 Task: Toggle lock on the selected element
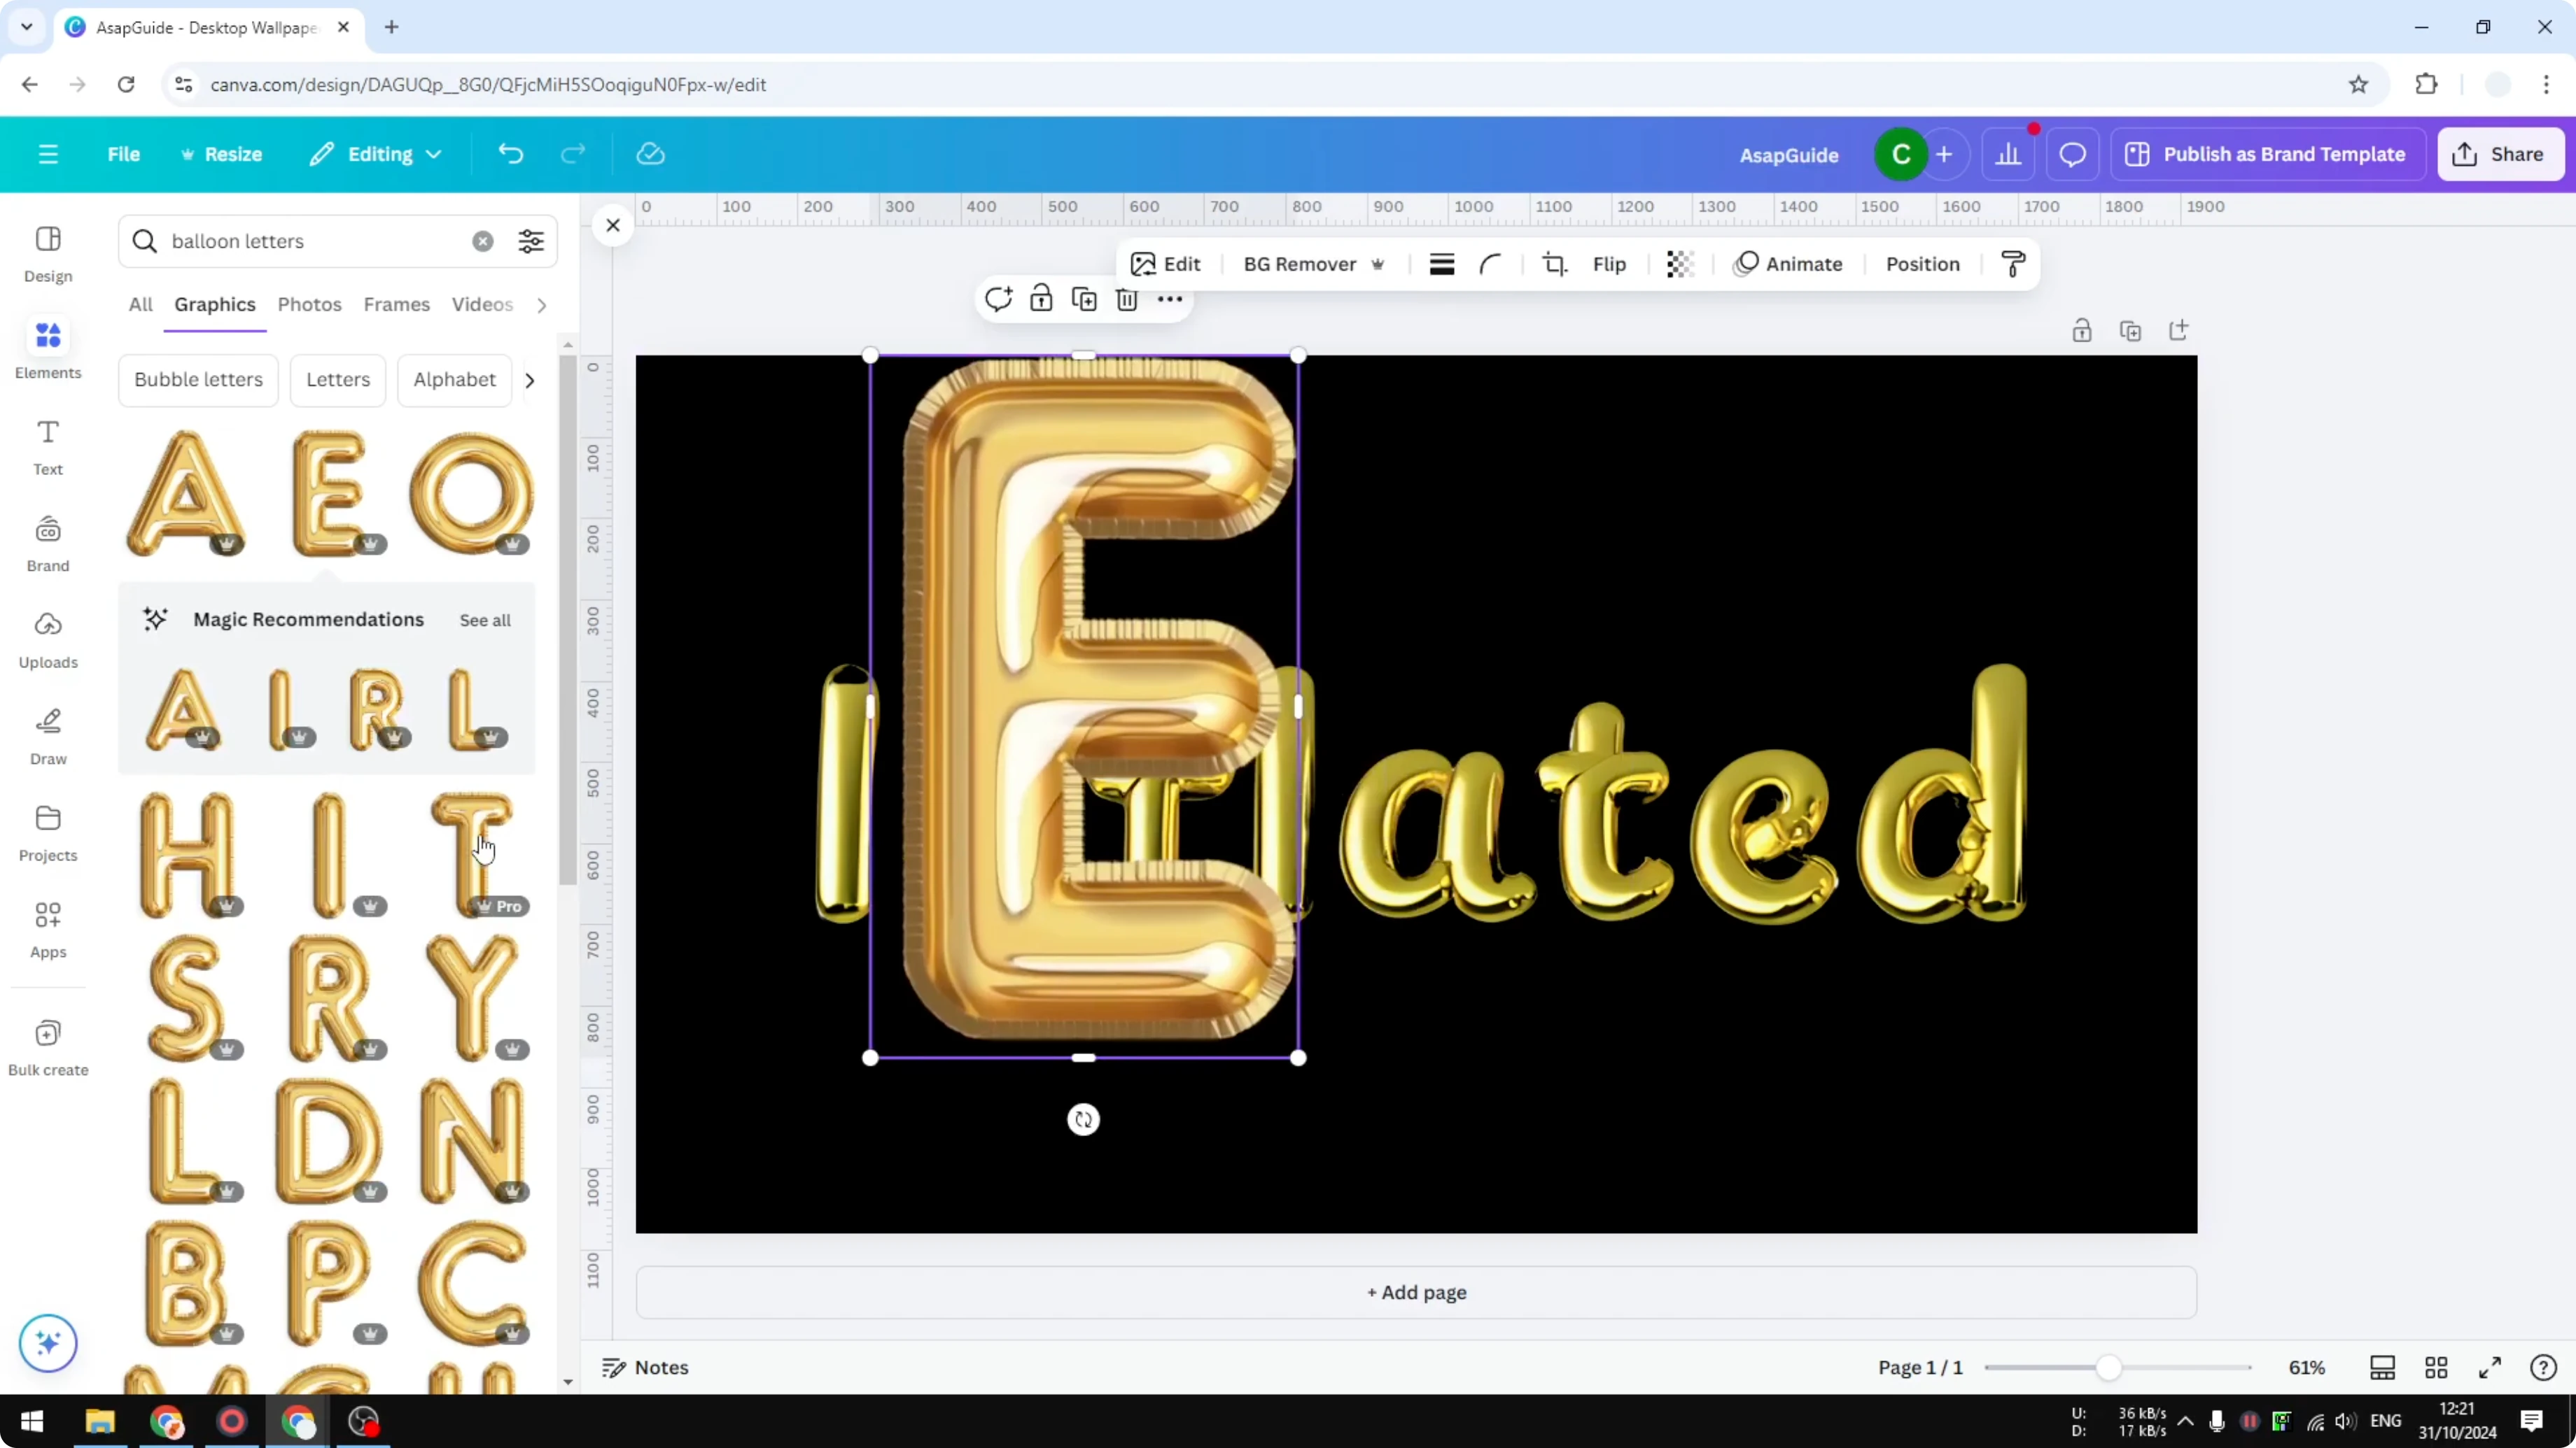[1040, 299]
